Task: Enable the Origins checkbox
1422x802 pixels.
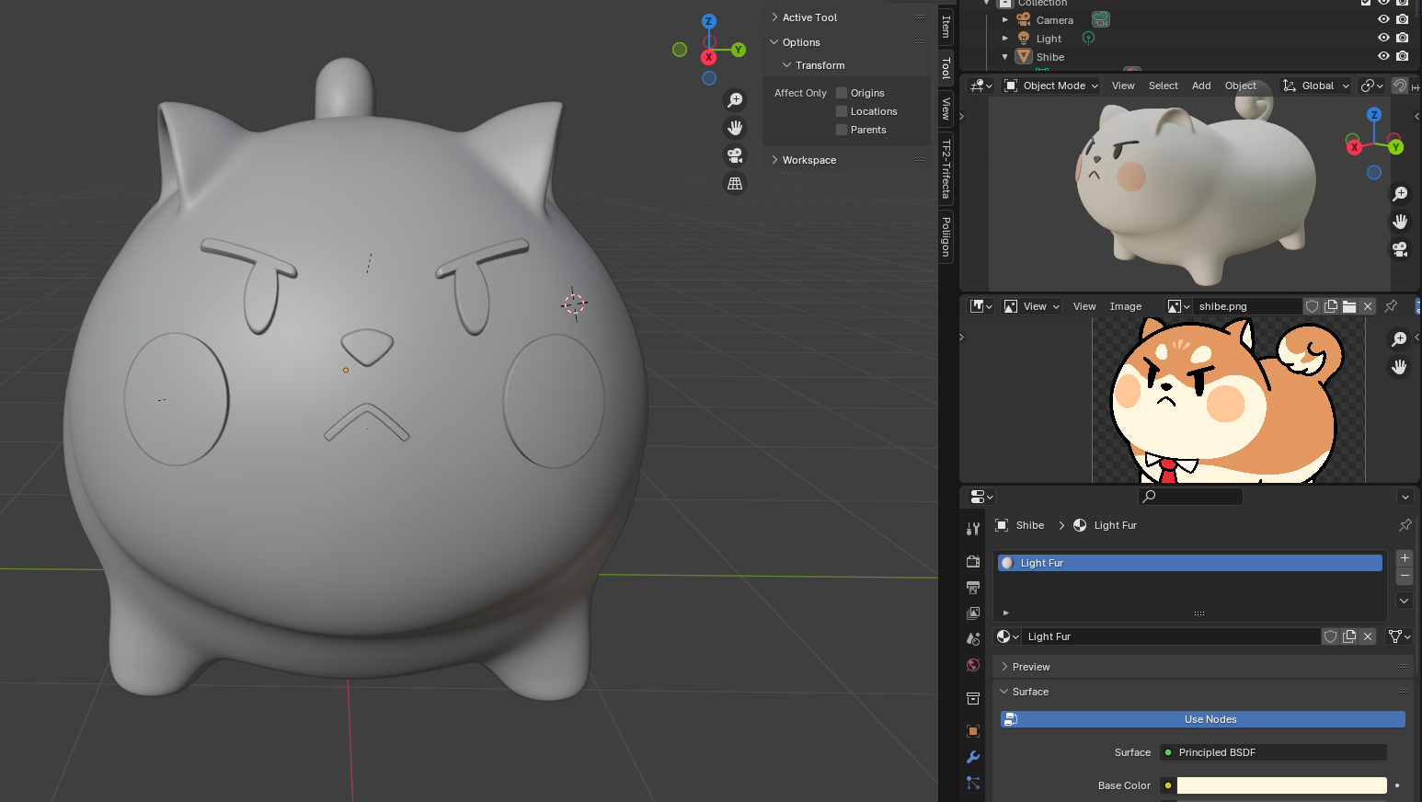Action: click(x=841, y=93)
